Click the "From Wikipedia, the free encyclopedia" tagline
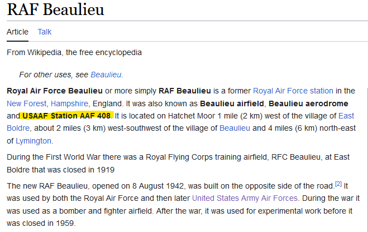 click(74, 53)
